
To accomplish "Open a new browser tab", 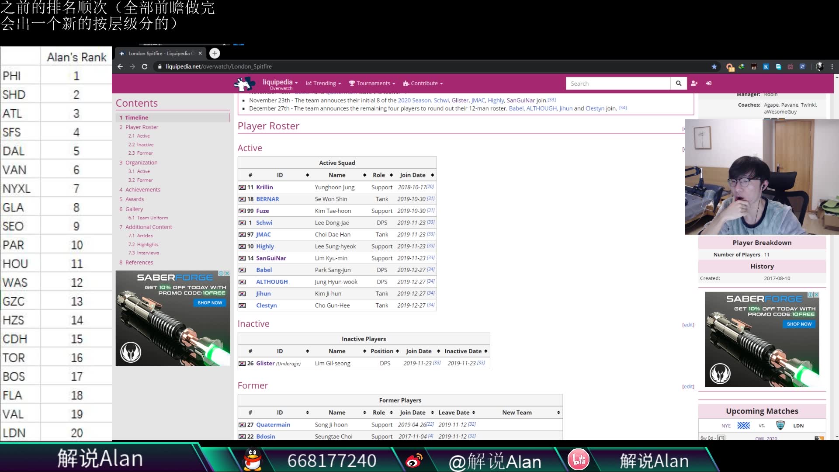I will (215, 53).
